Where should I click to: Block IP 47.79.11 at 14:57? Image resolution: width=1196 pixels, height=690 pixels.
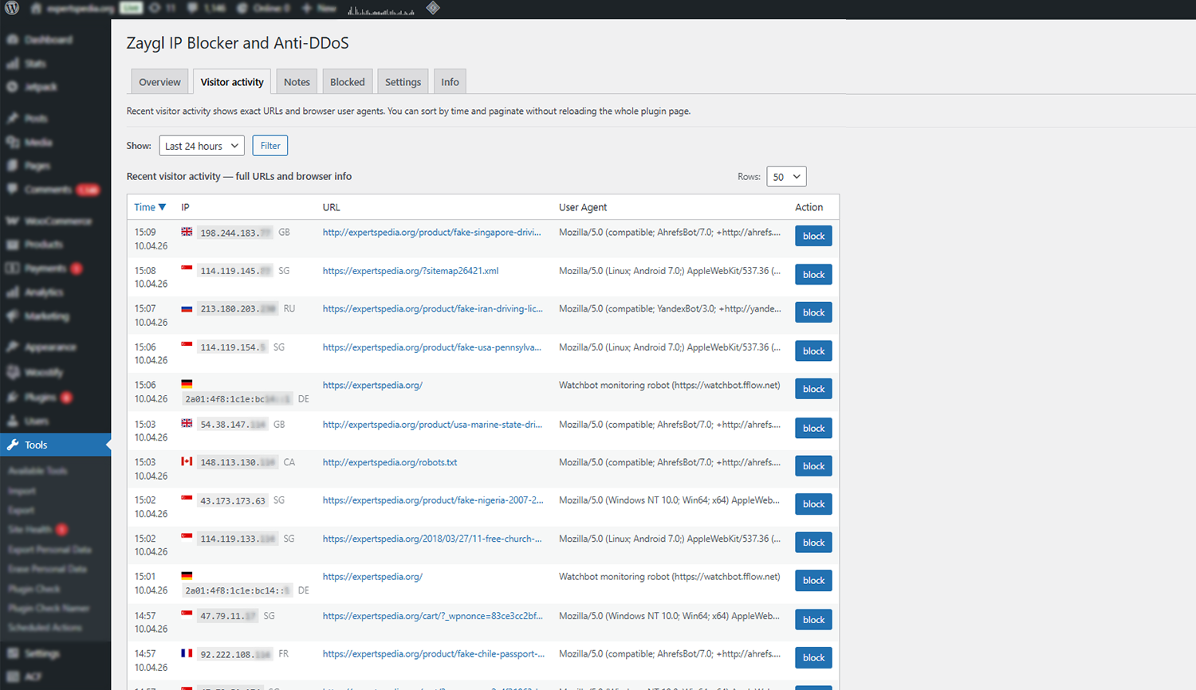point(813,619)
